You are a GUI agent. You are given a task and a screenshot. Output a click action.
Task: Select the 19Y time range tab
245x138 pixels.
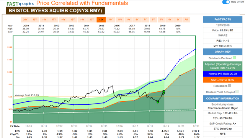coord(35,19)
